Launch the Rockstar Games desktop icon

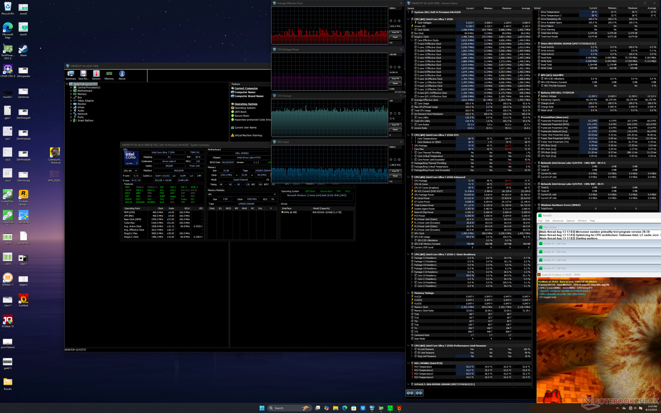click(23, 198)
